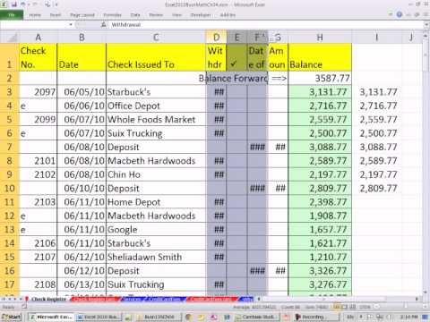The width and height of the screenshot is (430, 322).
Task: Click the horizontal scrollbar right arrow
Action: point(417,299)
